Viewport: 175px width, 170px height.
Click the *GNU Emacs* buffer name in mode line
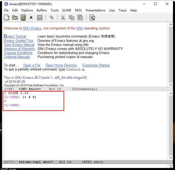(x=30, y=89)
